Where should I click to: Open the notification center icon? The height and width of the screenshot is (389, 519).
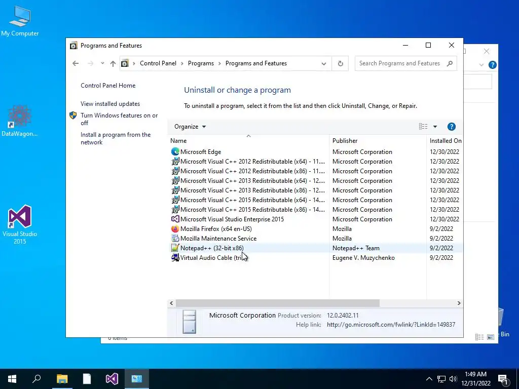[x=503, y=379]
